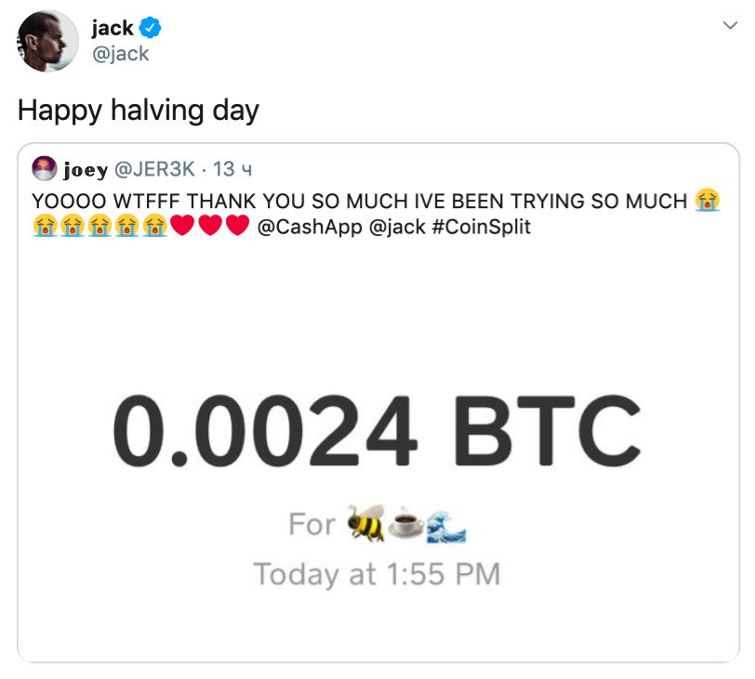Open the #CoinSplit hashtag

(481, 226)
